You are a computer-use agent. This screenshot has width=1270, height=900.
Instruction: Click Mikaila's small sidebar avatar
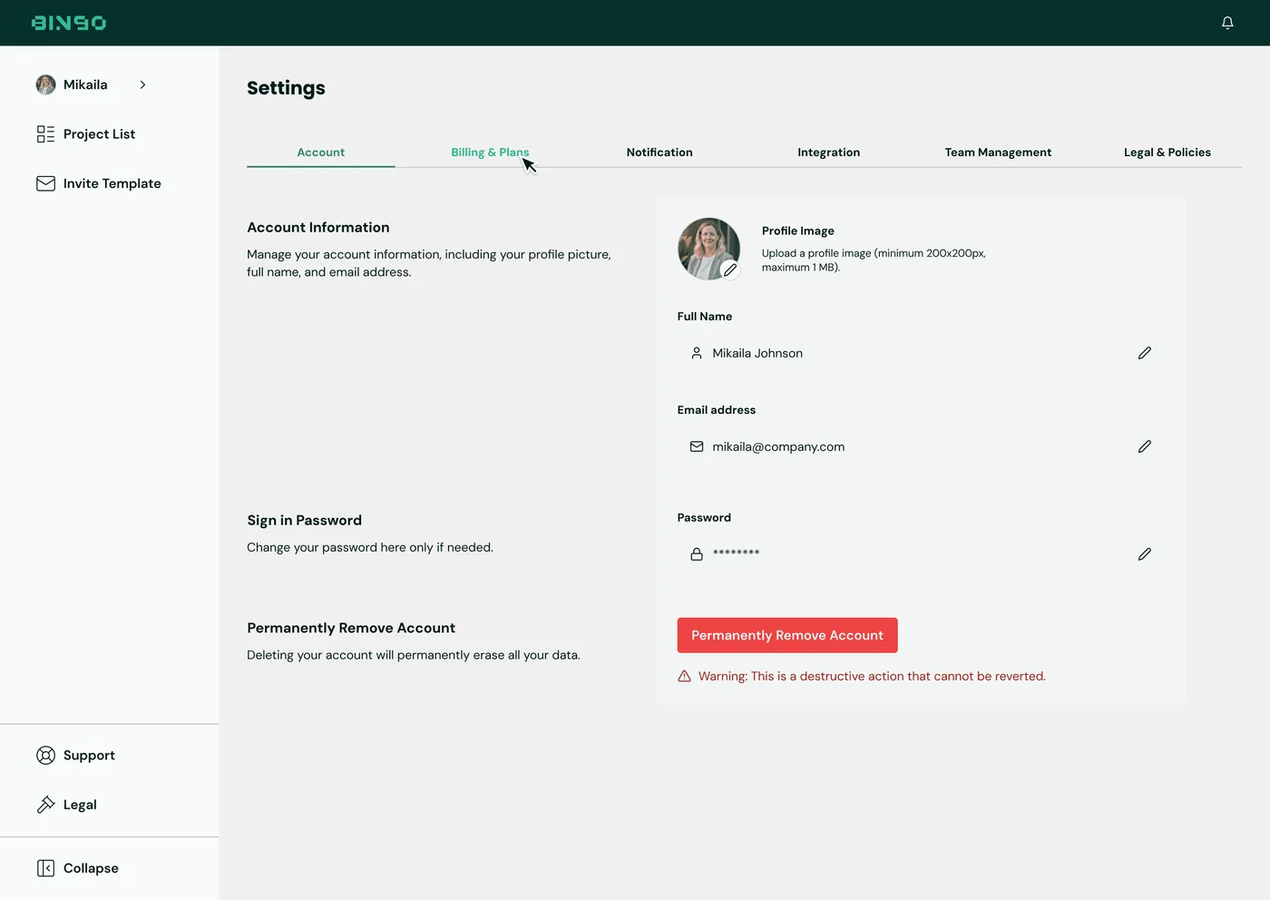(45, 84)
